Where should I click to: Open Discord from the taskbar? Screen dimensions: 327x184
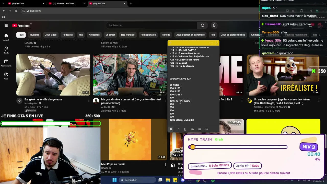pos(183,180)
